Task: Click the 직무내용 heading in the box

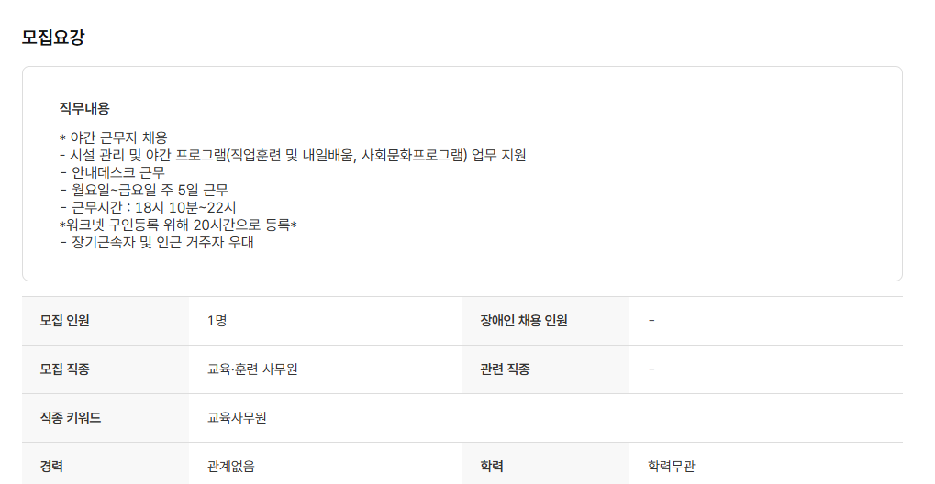Action: pos(84,108)
